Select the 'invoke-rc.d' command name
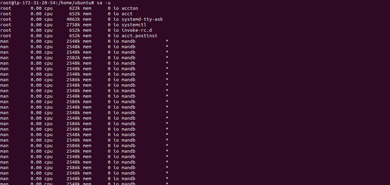The image size is (390, 185). (137, 30)
